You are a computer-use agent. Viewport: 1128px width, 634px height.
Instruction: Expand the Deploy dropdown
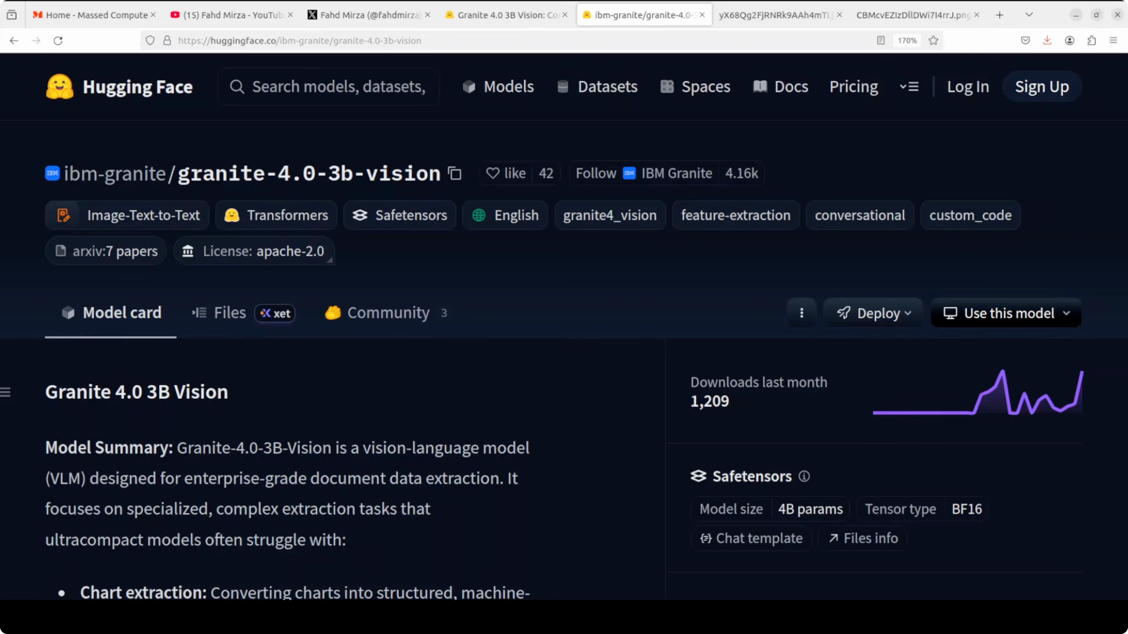click(873, 313)
